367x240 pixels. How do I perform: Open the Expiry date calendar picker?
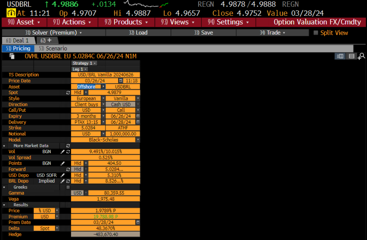pyautogui.click(x=138, y=116)
